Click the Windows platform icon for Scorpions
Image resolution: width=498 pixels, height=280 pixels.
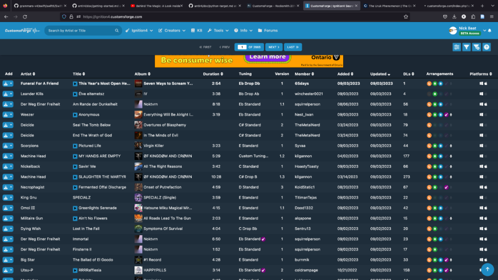point(481,146)
